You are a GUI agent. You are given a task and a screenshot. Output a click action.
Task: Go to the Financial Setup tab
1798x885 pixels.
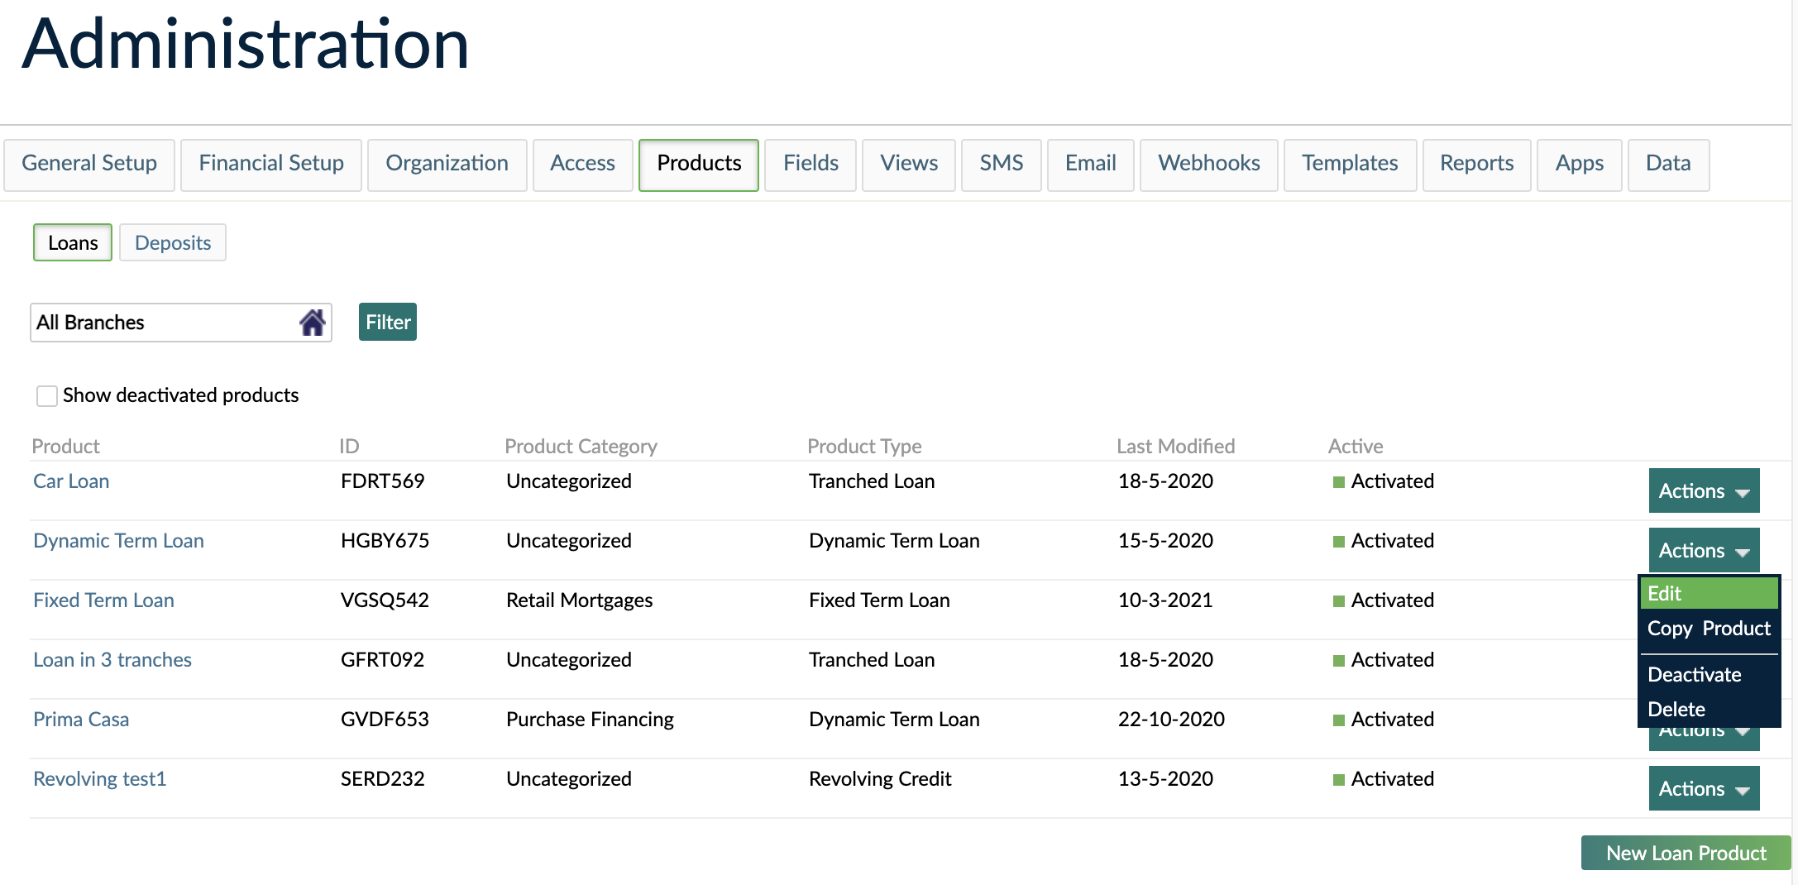click(270, 164)
